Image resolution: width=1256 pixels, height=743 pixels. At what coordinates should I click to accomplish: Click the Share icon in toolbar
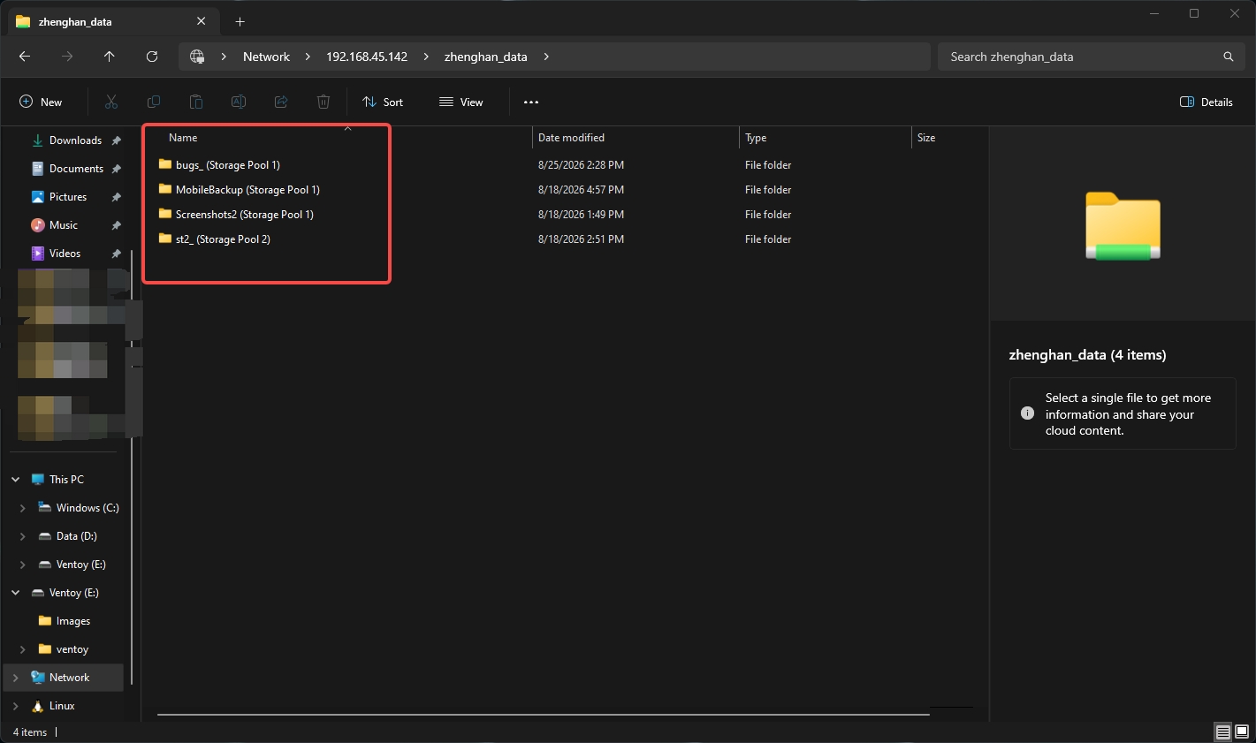(x=281, y=102)
